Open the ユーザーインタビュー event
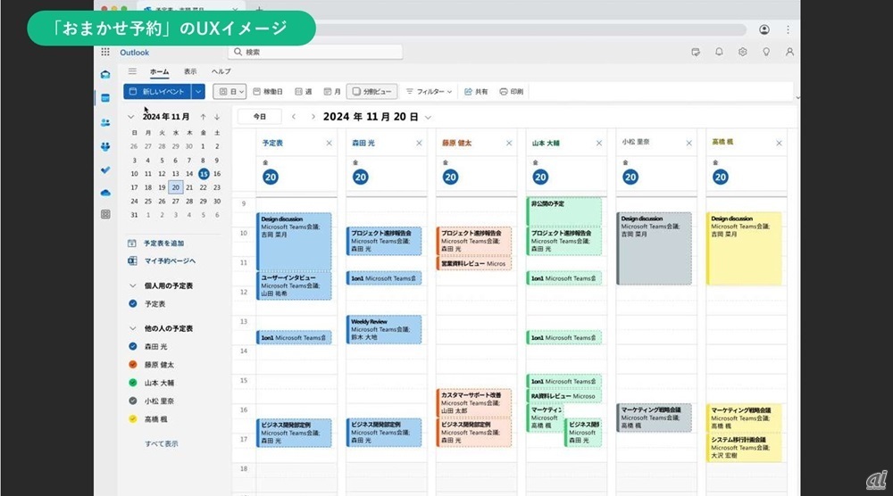The image size is (893, 496). pos(294,285)
